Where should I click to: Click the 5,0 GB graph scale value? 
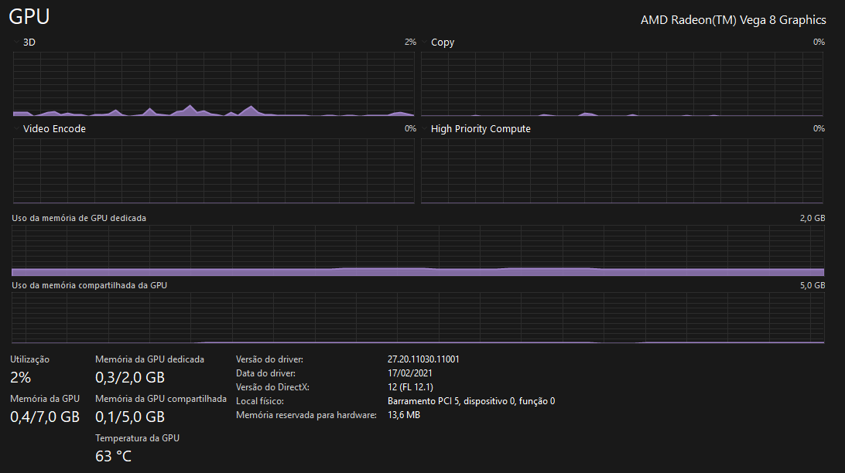tap(812, 285)
